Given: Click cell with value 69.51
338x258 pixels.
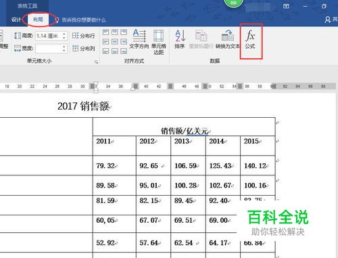Looking at the screenshot, I should coord(188,223).
